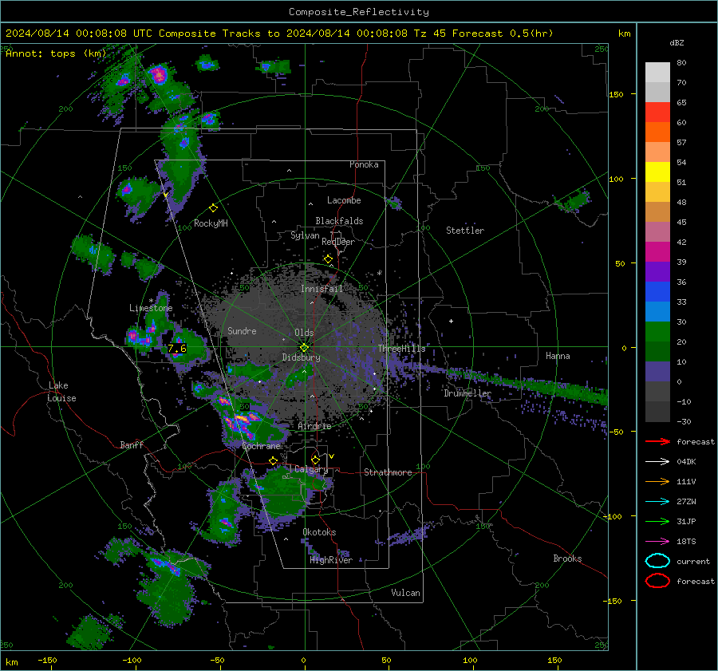Click the Okotoks city label

[319, 532]
